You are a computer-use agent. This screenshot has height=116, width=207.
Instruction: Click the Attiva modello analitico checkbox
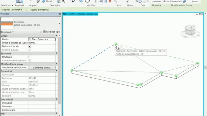coord(30,61)
